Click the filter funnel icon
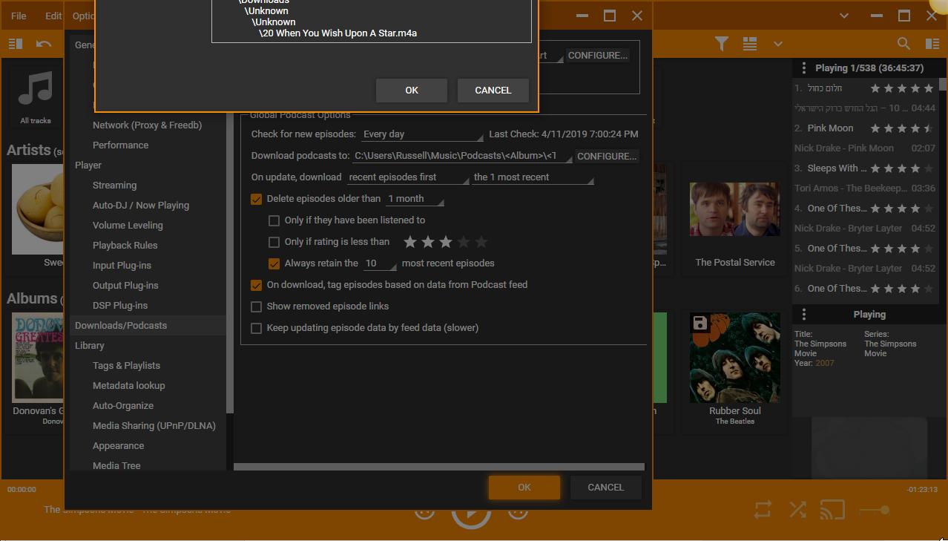The width and height of the screenshot is (948, 541). 721,44
